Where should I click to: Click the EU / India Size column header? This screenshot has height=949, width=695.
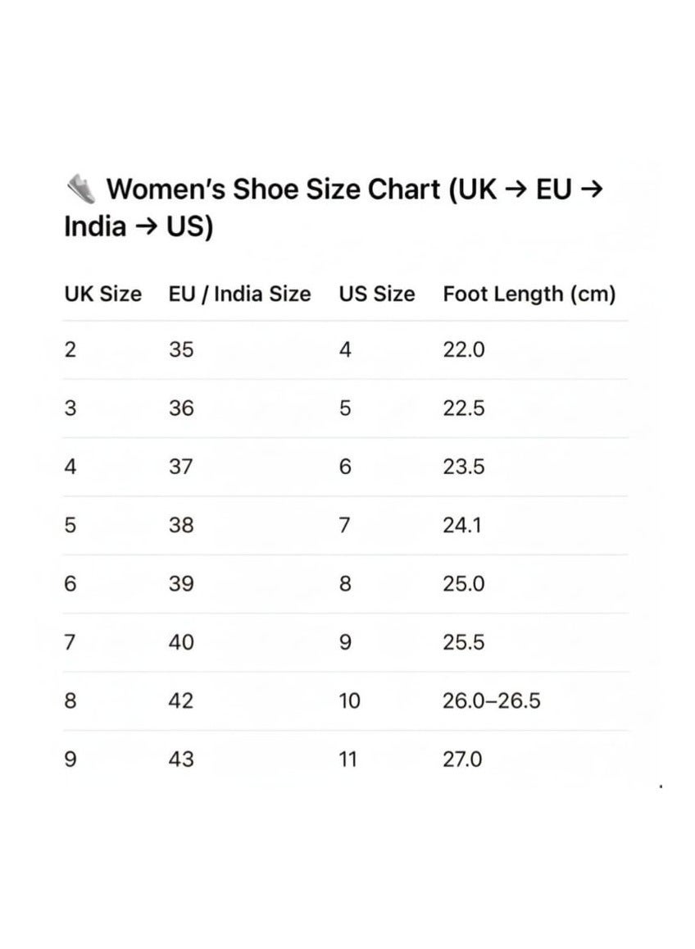point(239,294)
